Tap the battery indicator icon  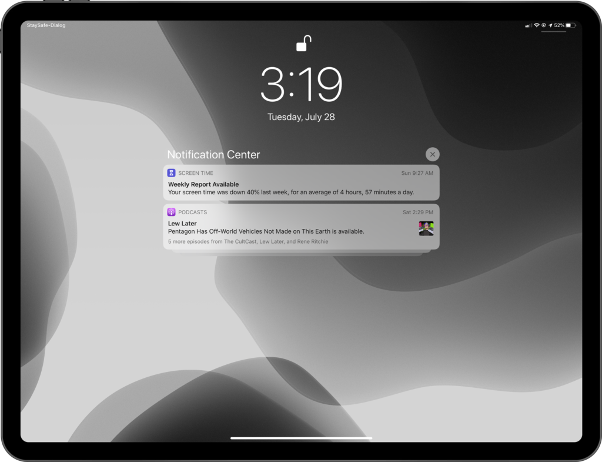click(x=571, y=26)
